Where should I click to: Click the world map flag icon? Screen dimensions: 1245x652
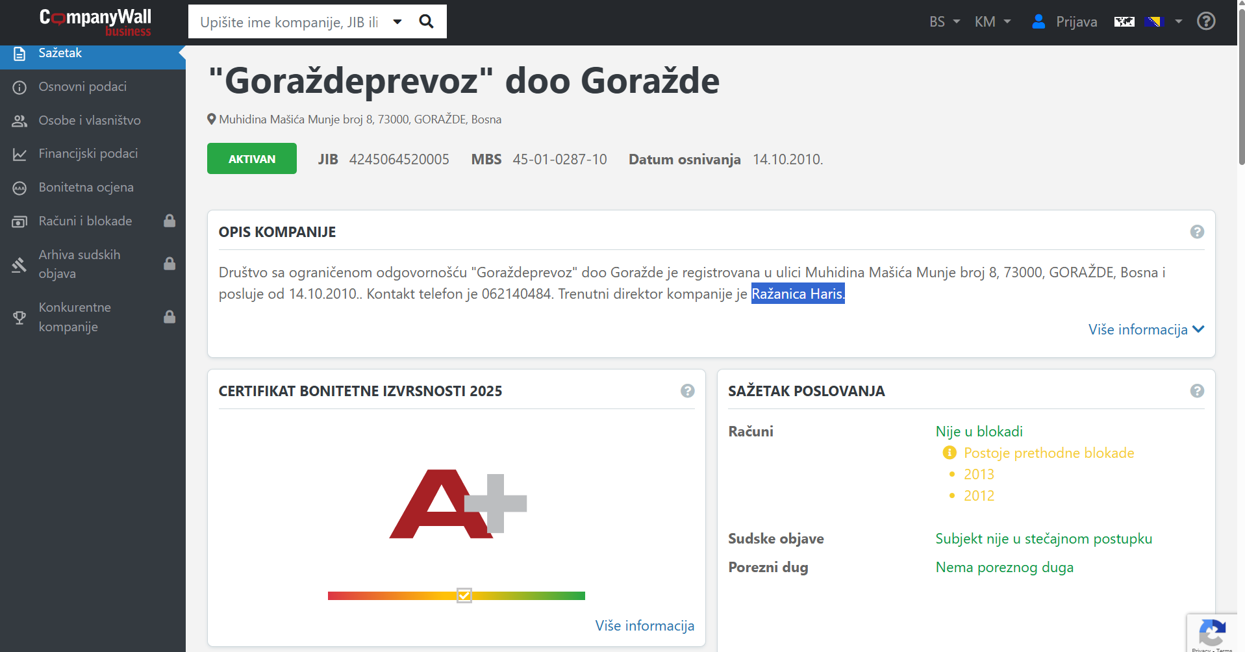[x=1124, y=21]
